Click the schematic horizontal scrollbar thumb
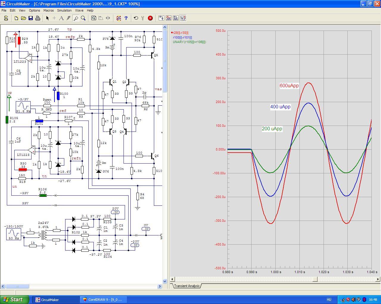Screen dimensions: 381x304 click(x=17, y=286)
